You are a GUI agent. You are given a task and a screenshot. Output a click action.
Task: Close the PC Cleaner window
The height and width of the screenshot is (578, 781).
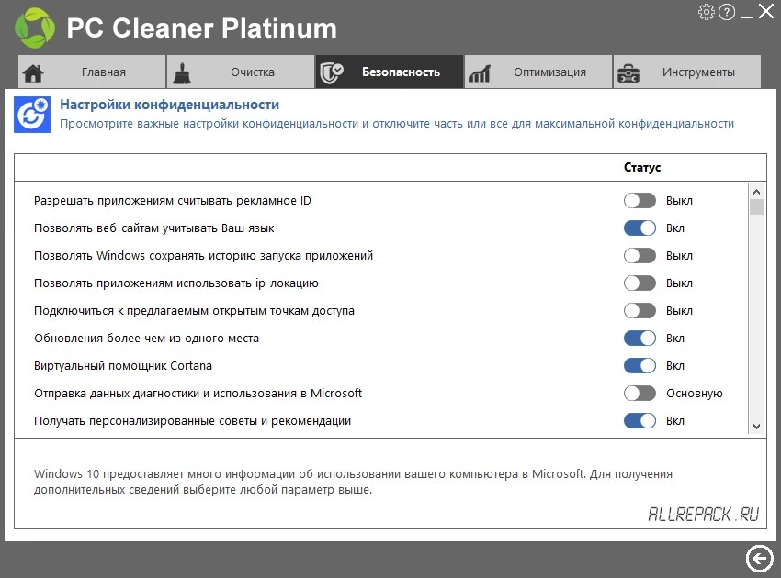pyautogui.click(x=766, y=11)
